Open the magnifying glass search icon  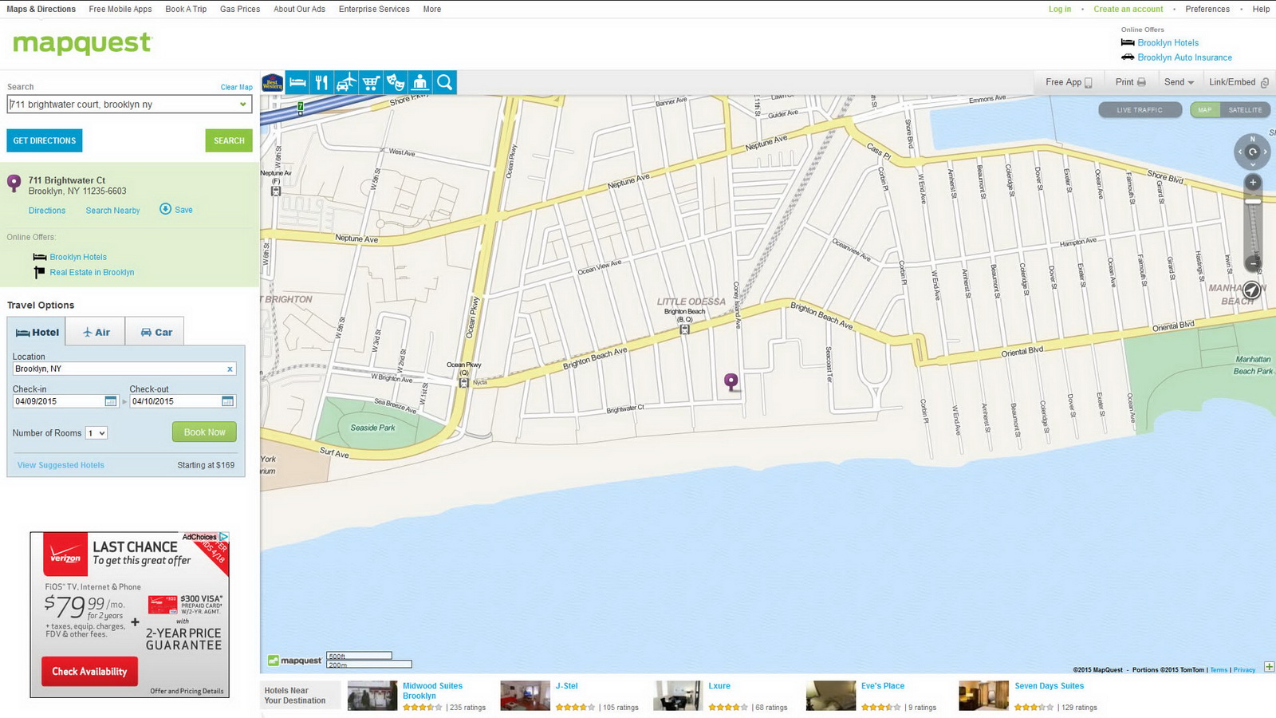click(x=445, y=82)
